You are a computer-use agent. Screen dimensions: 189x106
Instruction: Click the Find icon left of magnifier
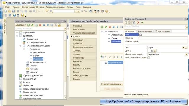(47, 11)
